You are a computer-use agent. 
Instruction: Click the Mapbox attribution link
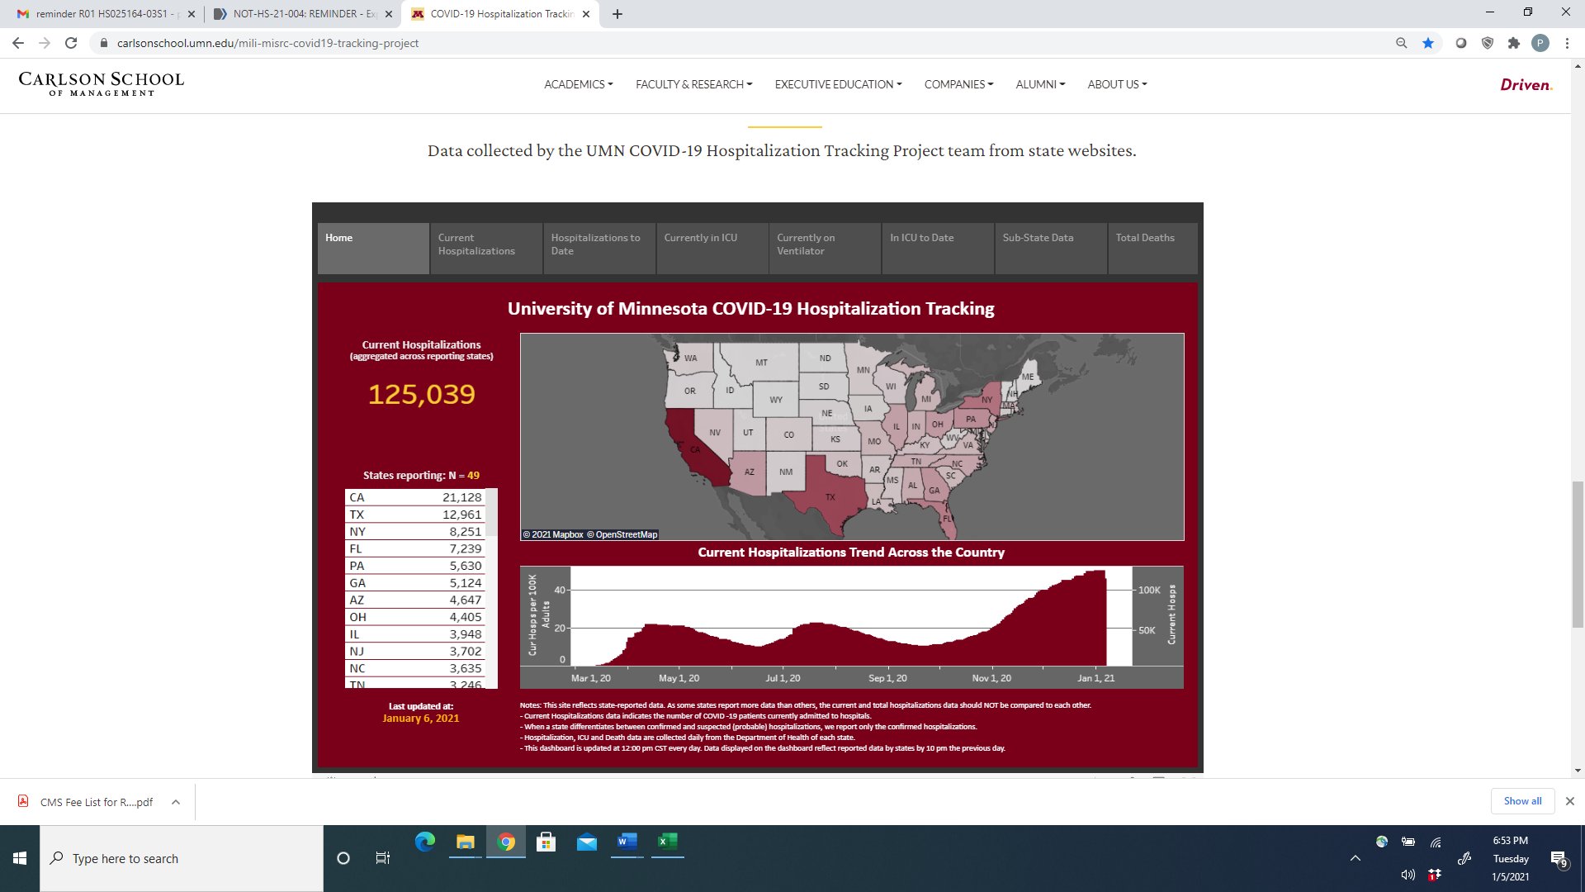553,534
